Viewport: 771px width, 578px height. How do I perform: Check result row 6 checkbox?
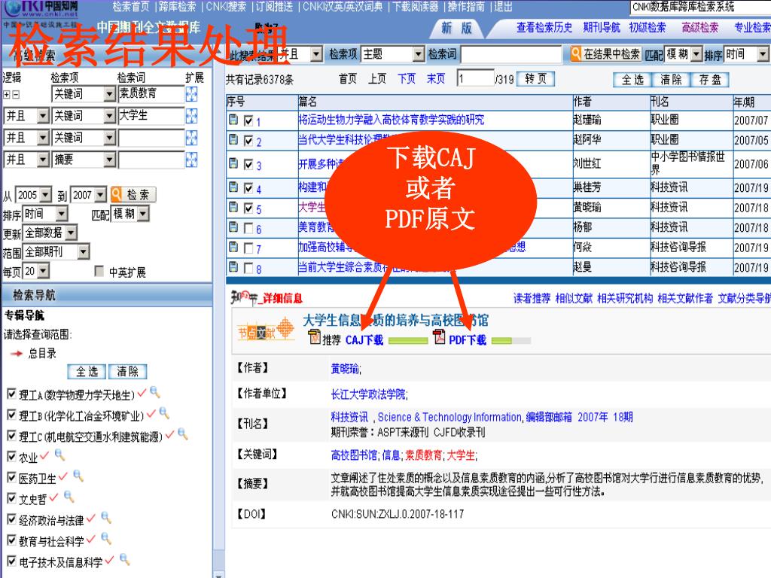click(x=248, y=228)
